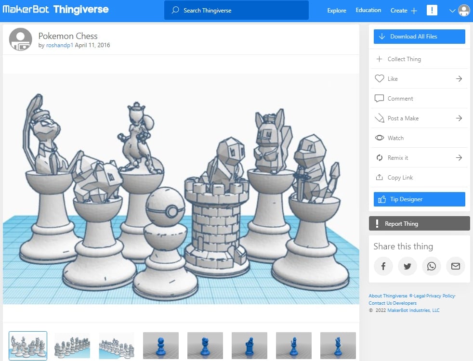Select the Copy Link option
The width and height of the screenshot is (473, 361).
[420, 178]
